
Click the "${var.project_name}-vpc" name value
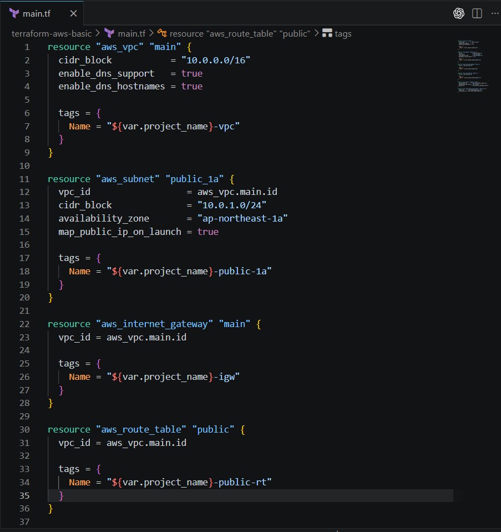[173, 126]
